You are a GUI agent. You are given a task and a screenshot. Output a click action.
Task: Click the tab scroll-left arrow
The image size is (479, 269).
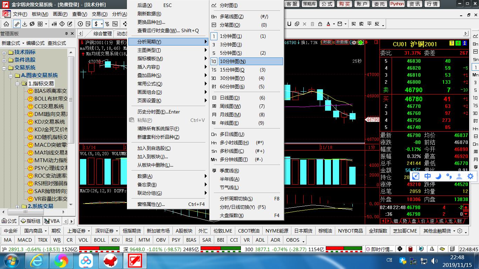(x=81, y=34)
